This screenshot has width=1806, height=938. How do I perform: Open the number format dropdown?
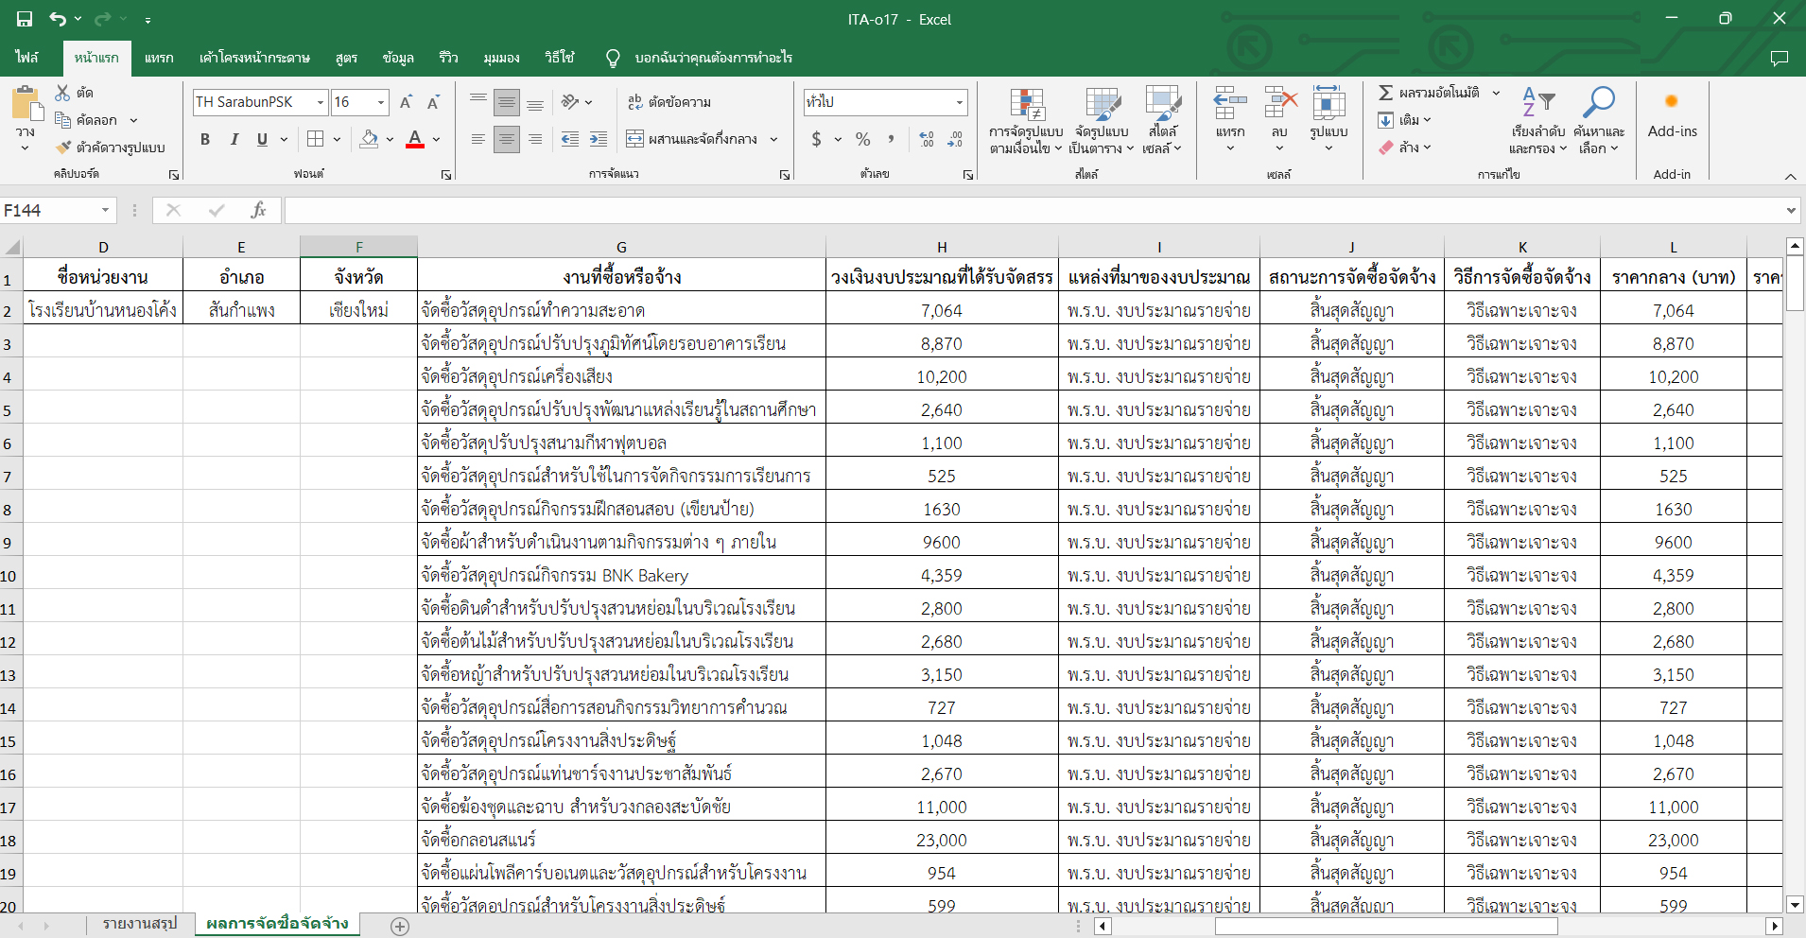coord(959,102)
